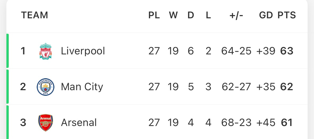Sort standings by the PTS column header
Viewport: 314px width, 139px height.
click(x=287, y=15)
